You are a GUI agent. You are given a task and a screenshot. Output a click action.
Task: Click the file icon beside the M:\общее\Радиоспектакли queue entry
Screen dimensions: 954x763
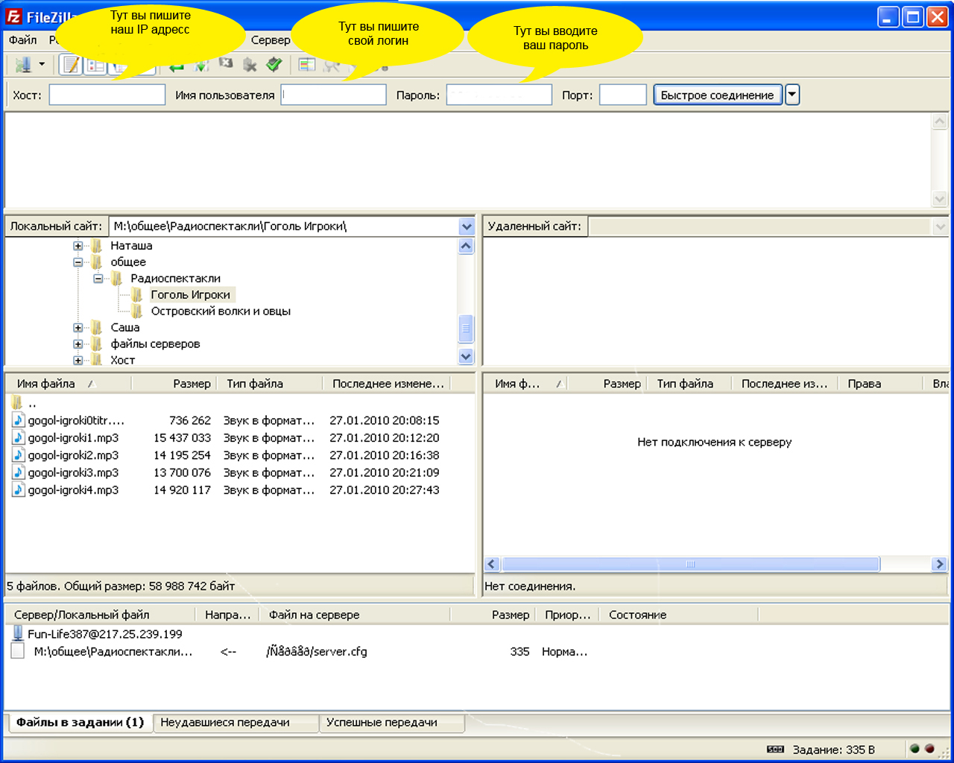click(x=18, y=652)
